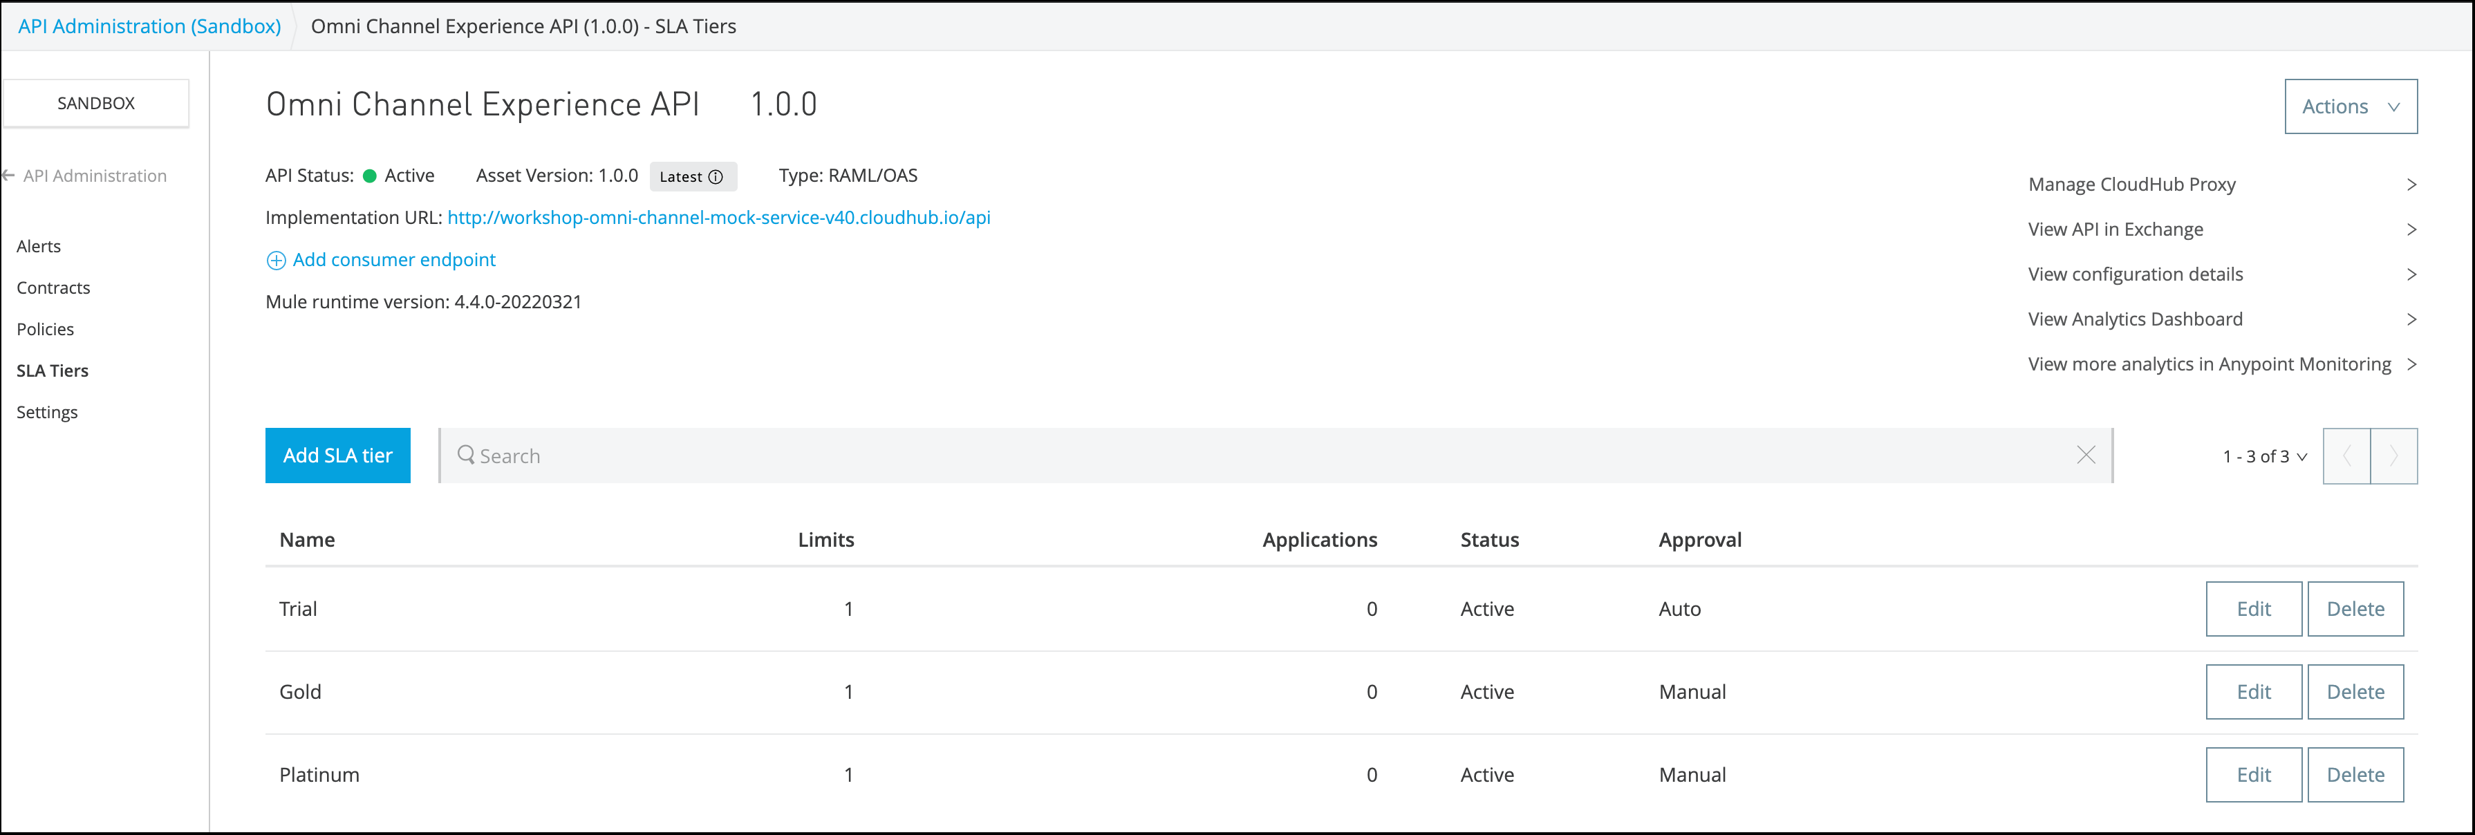The height and width of the screenshot is (835, 2475).
Task: Go to the previous page of results
Action: [x=2346, y=456]
